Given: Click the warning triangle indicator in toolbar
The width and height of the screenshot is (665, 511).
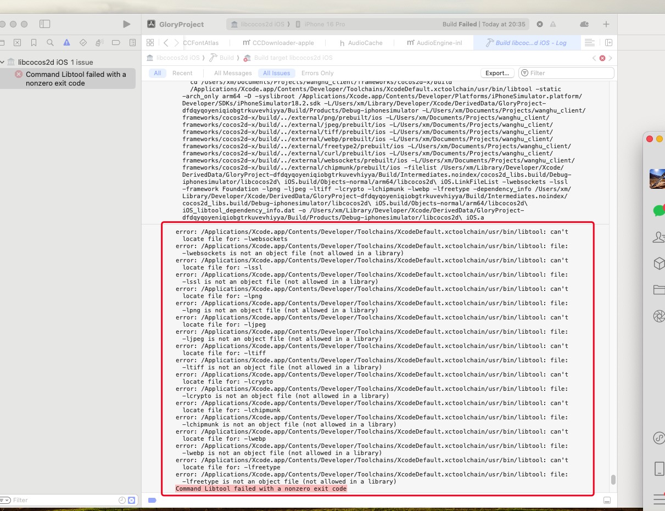Looking at the screenshot, I should 553,24.
